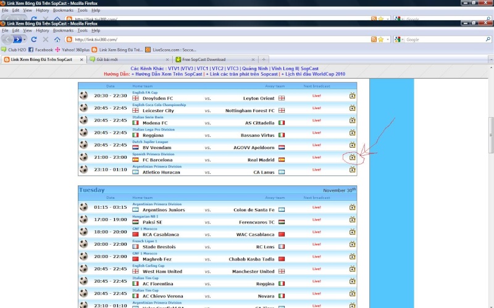This screenshot has width=494, height=308.
Task: Click soccer ball icon in Droylsden FC row
Action: (x=83, y=95)
